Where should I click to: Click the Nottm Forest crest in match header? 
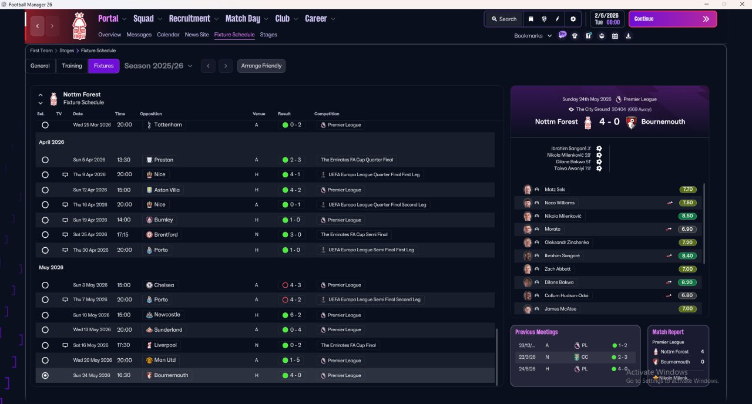point(587,122)
